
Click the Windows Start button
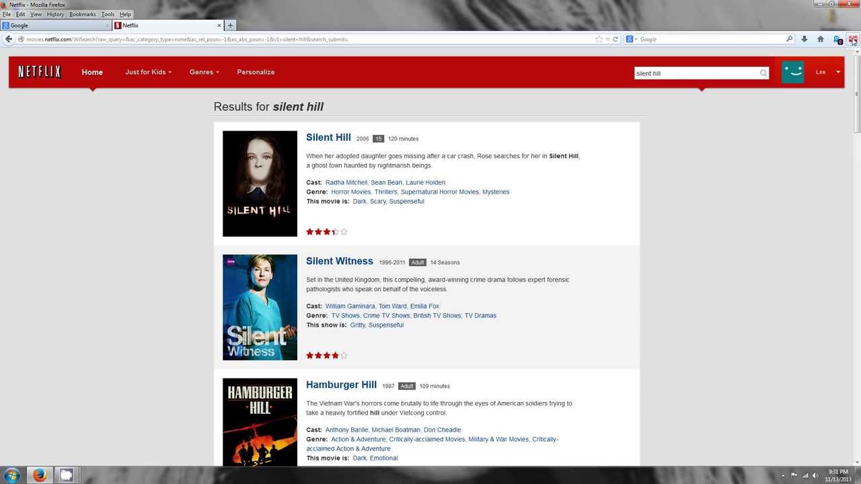pyautogui.click(x=11, y=475)
